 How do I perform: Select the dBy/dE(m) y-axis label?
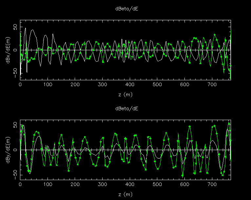click(8, 150)
